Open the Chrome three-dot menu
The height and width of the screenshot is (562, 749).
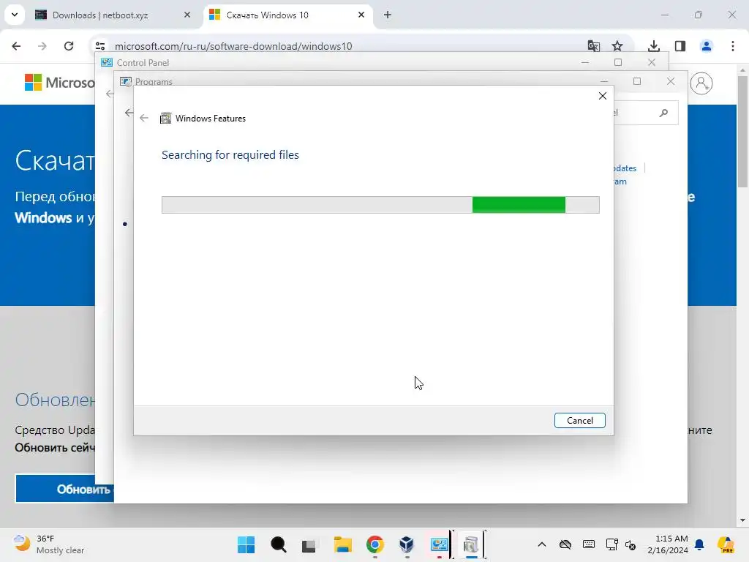(x=733, y=46)
